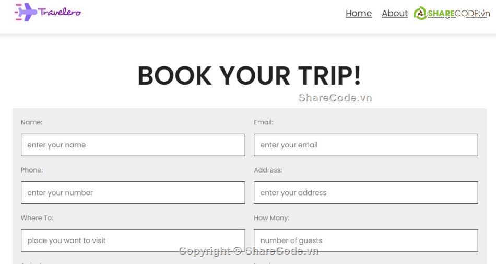Image resolution: width=496 pixels, height=264 pixels.
Task: Click the green ShareCode logo icon
Action: point(420,14)
